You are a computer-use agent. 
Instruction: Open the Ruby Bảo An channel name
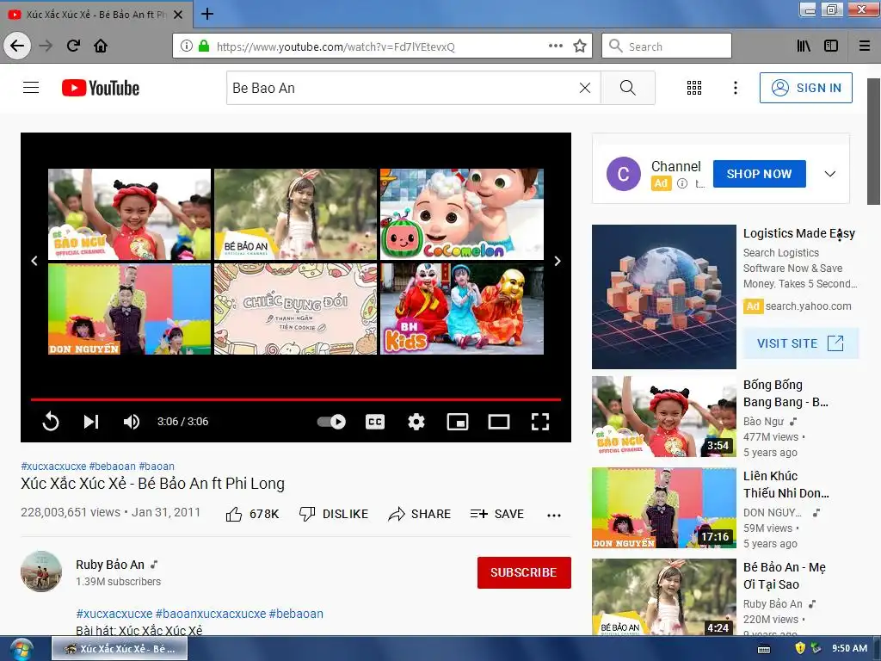(x=110, y=565)
